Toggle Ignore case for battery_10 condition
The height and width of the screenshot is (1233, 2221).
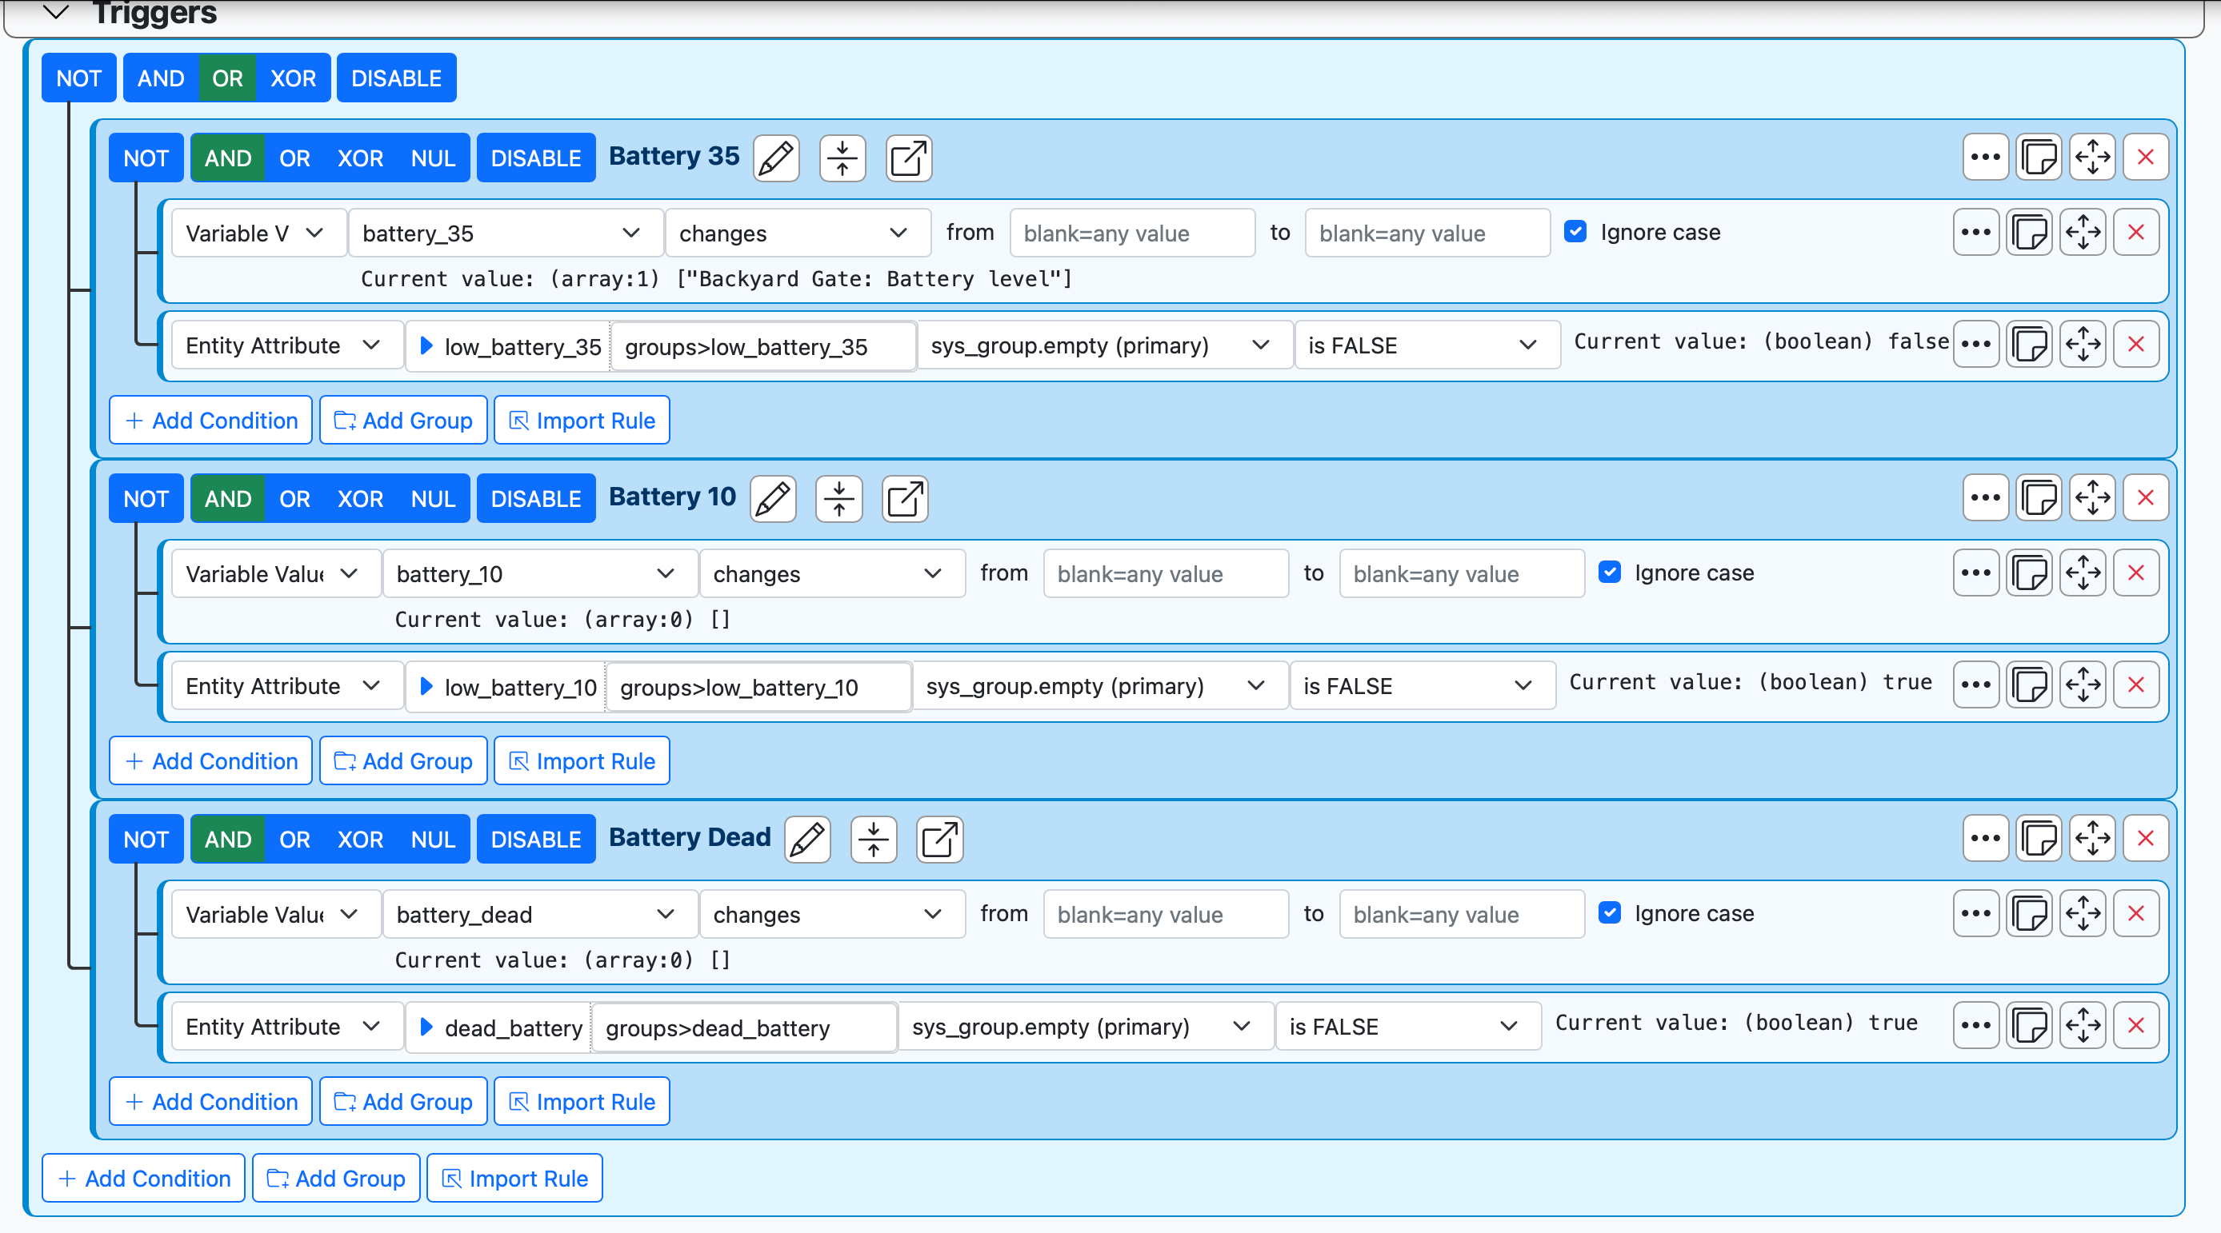point(1609,573)
